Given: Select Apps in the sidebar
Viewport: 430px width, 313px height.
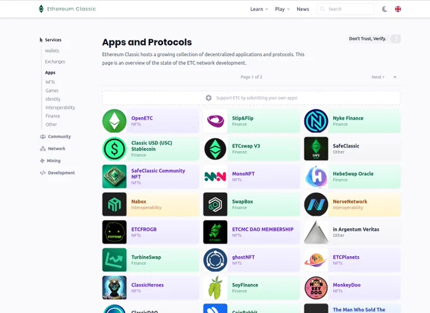Looking at the screenshot, I should 50,73.
